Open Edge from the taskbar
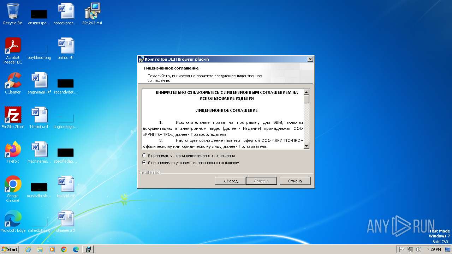 coord(76,249)
